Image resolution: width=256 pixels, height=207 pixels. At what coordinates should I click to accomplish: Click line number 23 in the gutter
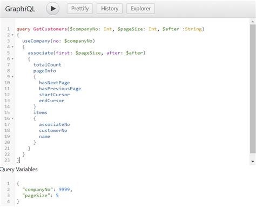pos(7,160)
